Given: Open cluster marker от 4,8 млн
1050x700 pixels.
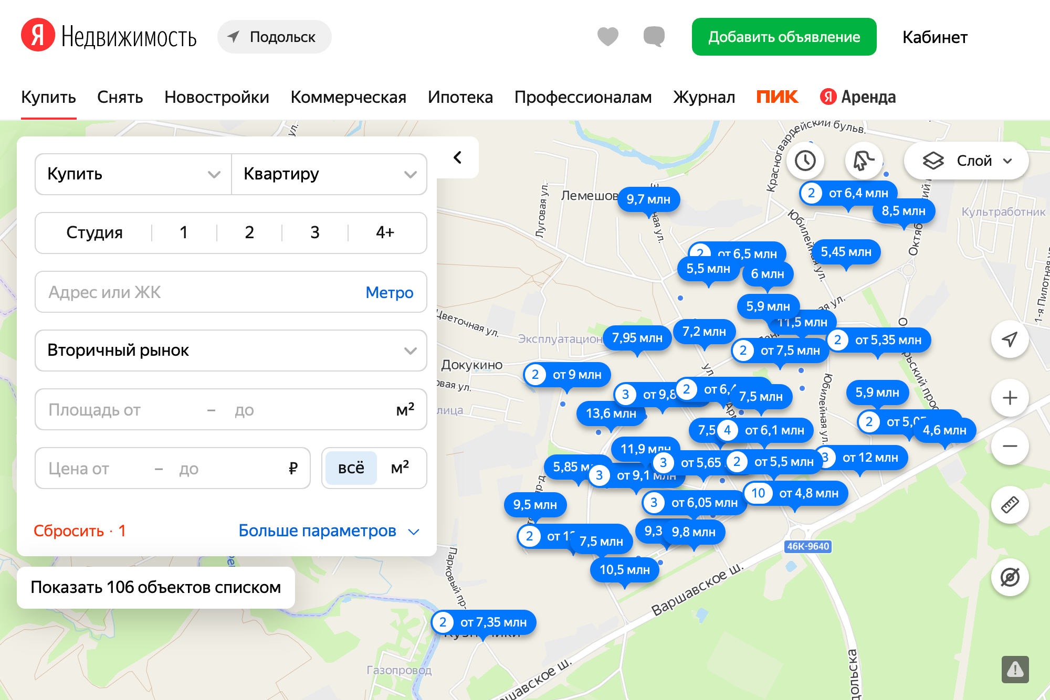Looking at the screenshot, I should [796, 493].
